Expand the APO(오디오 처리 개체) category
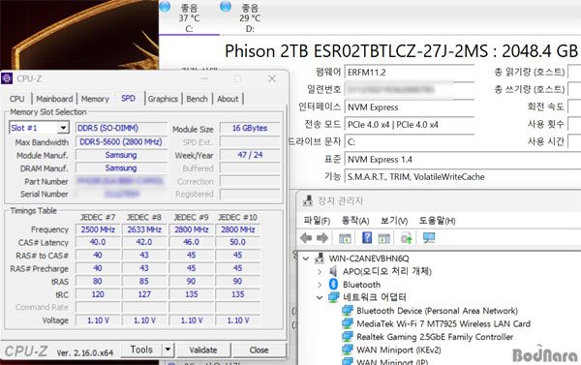The height and width of the screenshot is (365, 581). [320, 272]
